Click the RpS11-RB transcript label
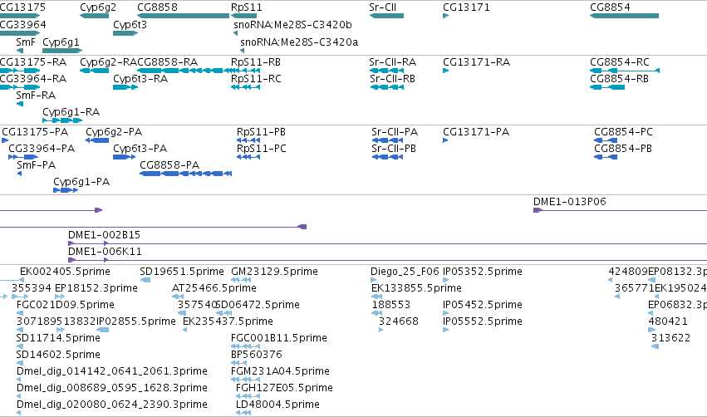707x417 pixels. click(256, 62)
